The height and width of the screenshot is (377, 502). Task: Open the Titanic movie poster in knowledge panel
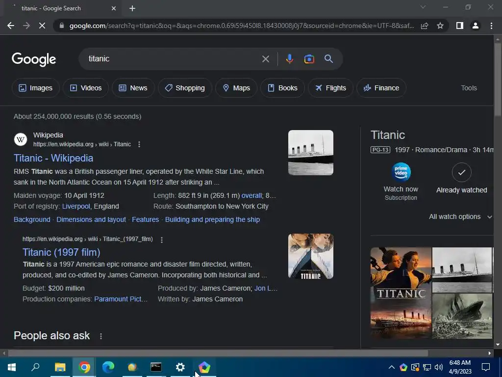(x=401, y=293)
